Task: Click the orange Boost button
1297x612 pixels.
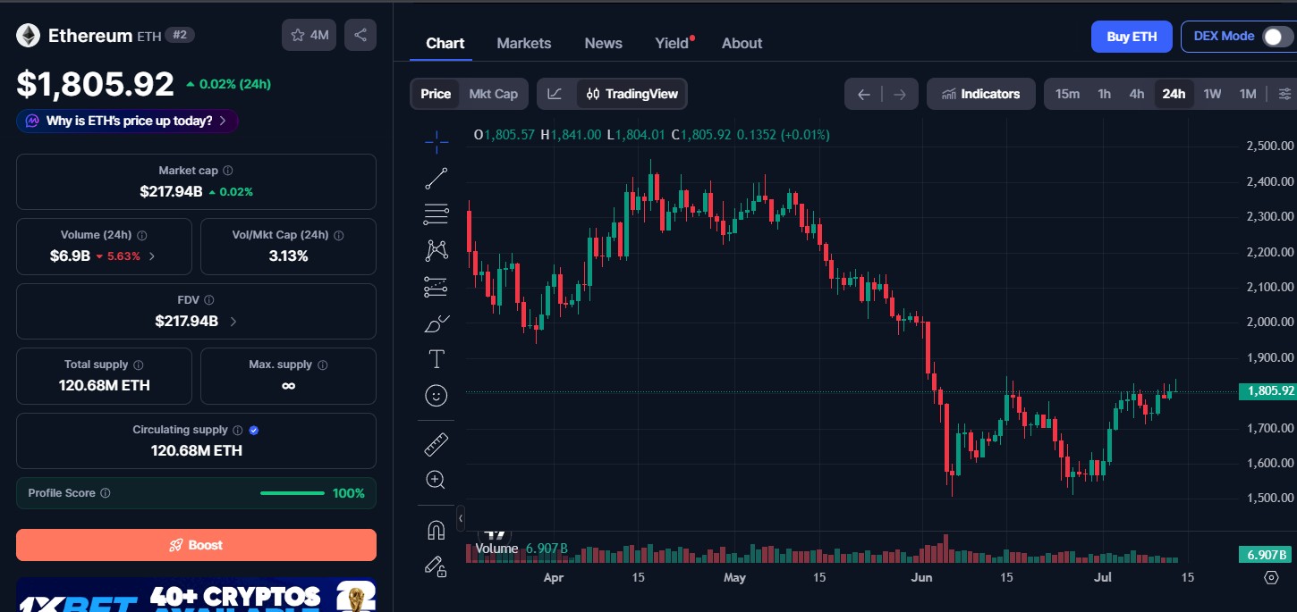Action: pyautogui.click(x=196, y=545)
